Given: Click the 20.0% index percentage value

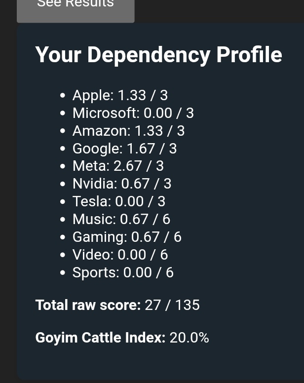Looking at the screenshot, I should coord(189,338).
